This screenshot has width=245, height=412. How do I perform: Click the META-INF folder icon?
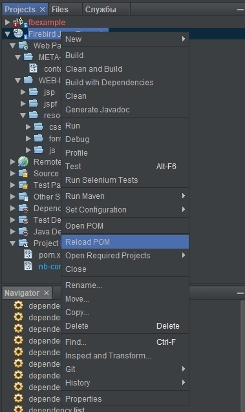[x=28, y=57]
